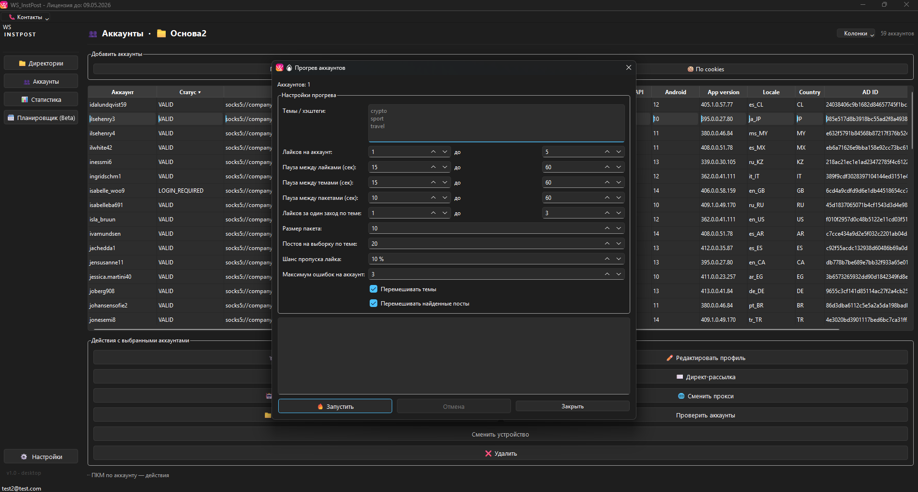Open the Контакты dropdown menu
Viewport: 918px width, 492px height.
(30, 17)
